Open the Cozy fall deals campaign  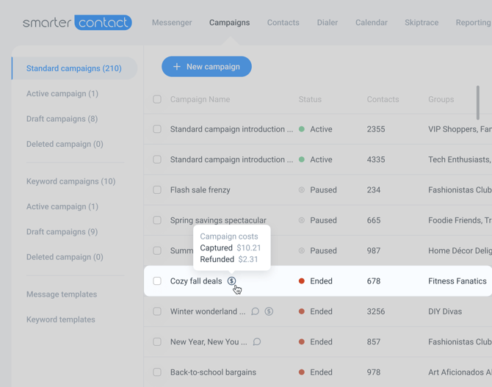(196, 281)
